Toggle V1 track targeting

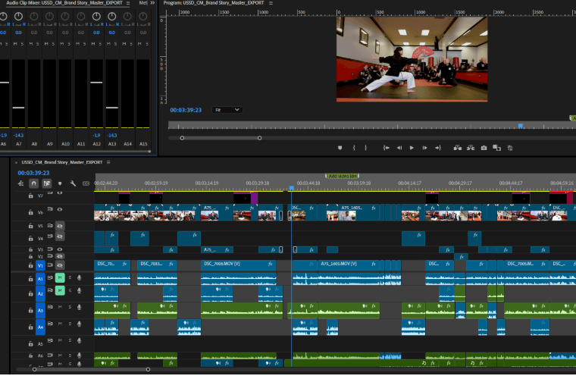(x=40, y=265)
